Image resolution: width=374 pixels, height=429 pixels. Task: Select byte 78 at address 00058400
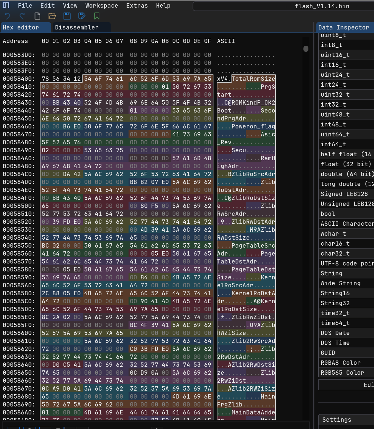(45, 79)
